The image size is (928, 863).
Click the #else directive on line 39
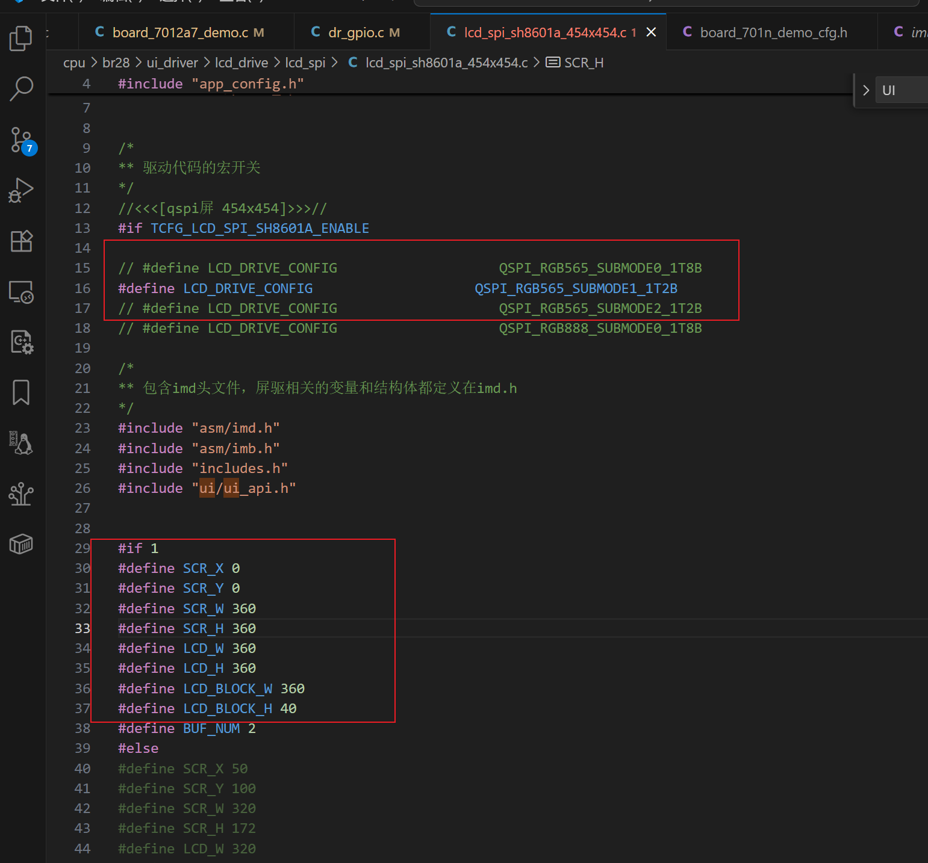tap(139, 748)
